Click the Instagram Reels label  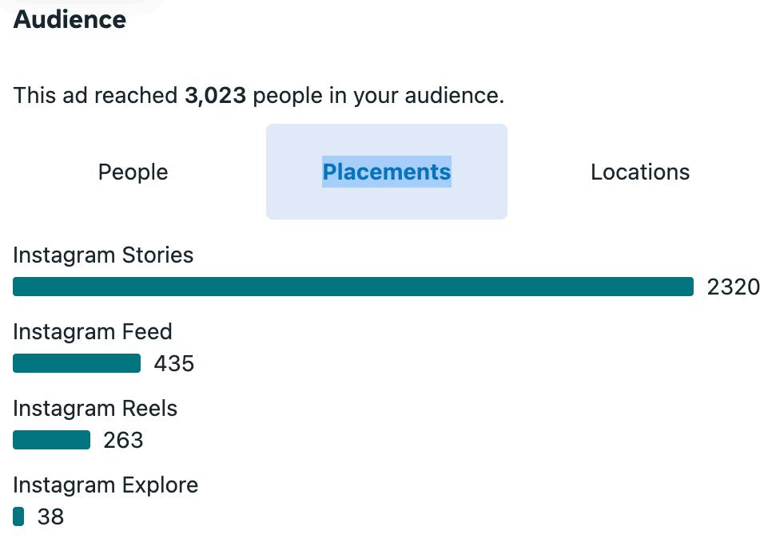click(x=95, y=409)
